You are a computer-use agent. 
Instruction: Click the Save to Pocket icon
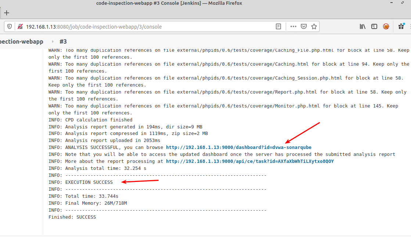(304, 26)
